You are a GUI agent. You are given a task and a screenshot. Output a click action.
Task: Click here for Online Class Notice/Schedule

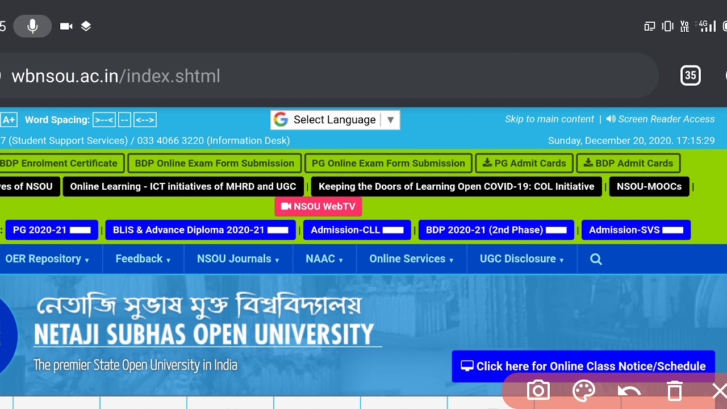tap(583, 366)
